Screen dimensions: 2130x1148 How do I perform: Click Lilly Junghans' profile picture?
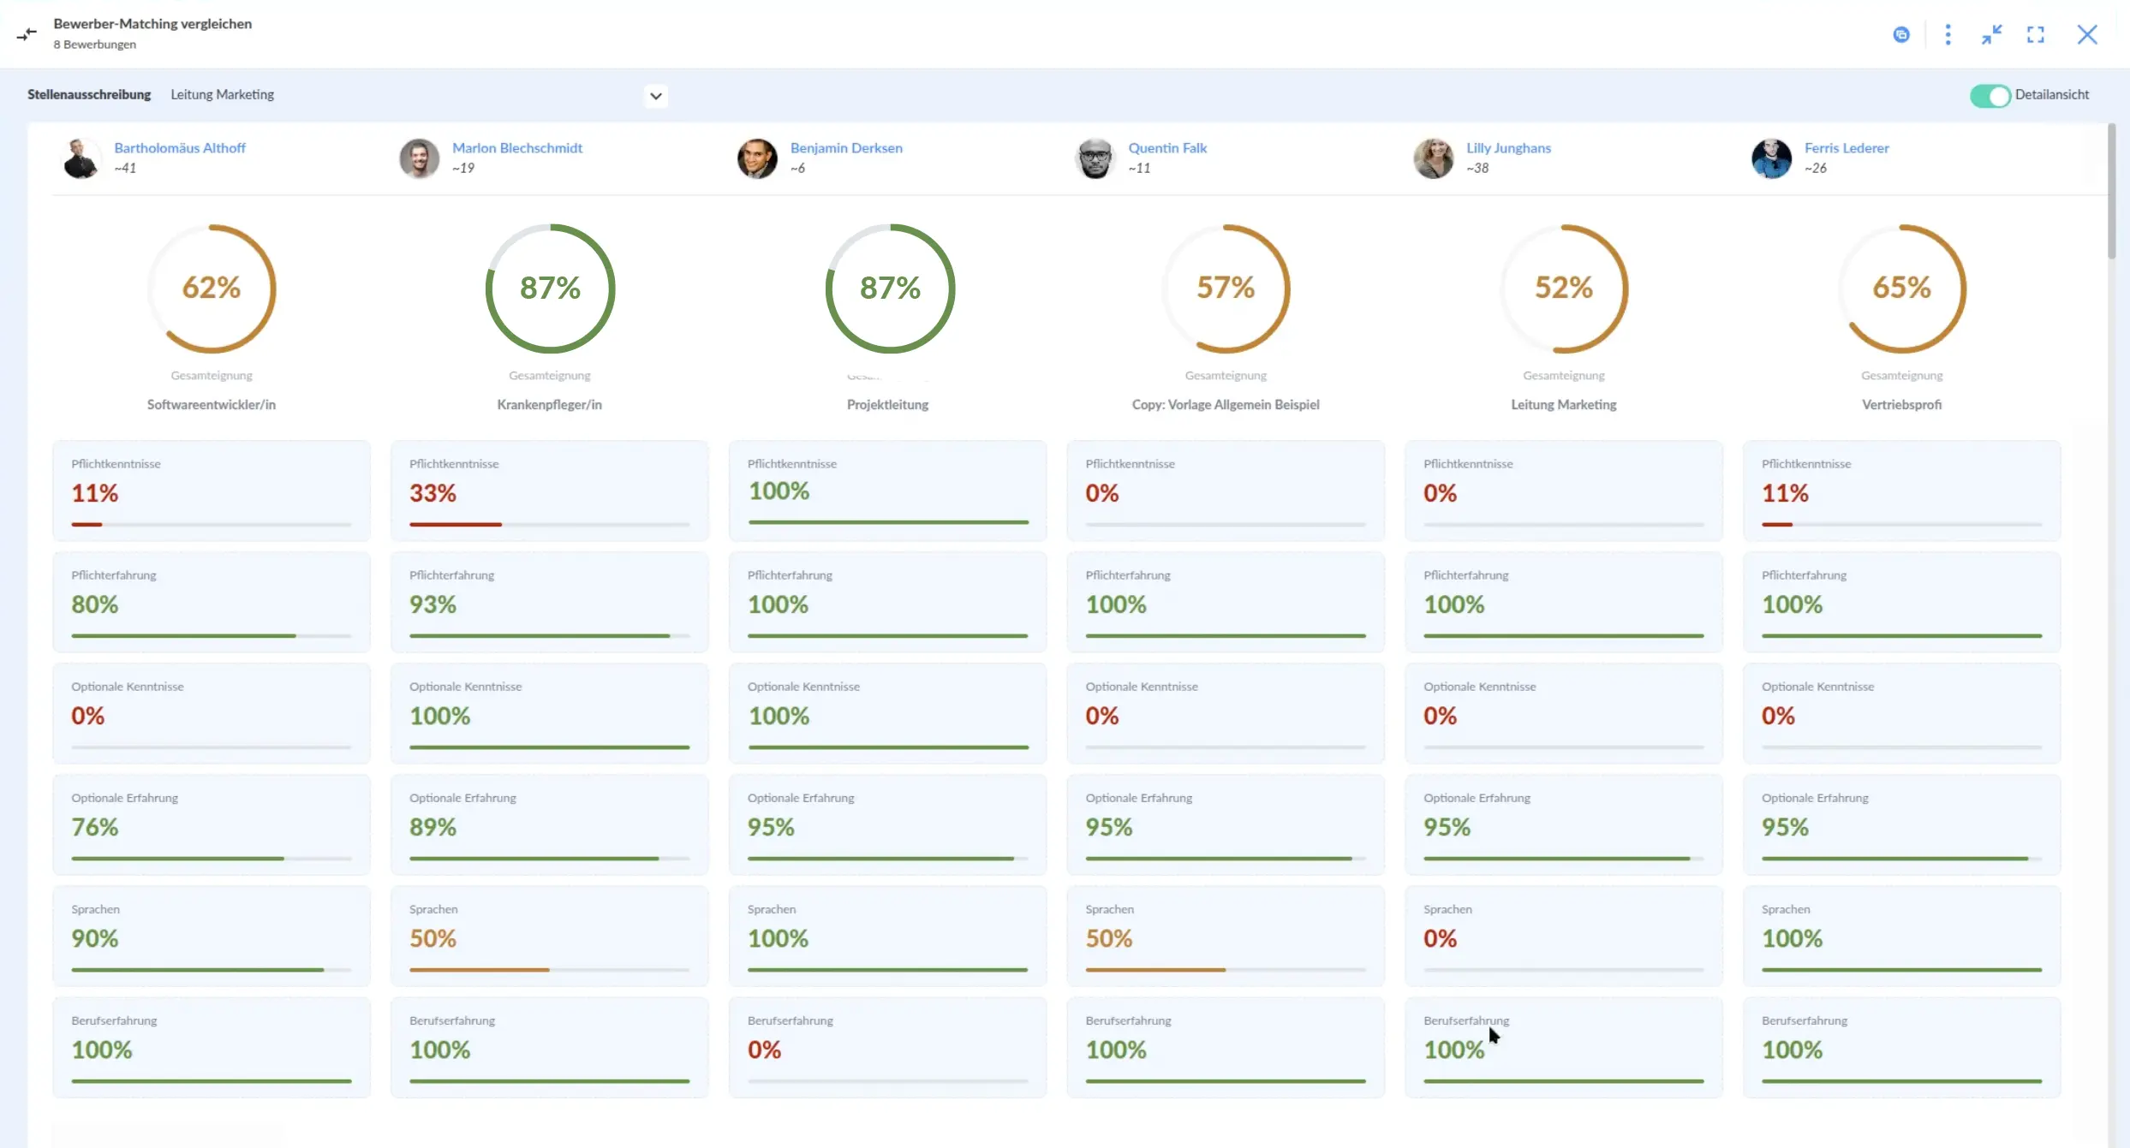(x=1434, y=158)
